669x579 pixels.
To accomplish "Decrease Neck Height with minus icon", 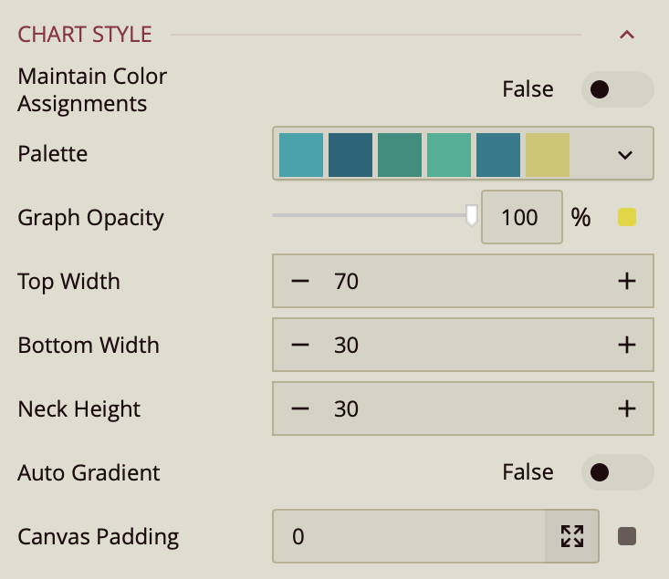I will coord(300,409).
